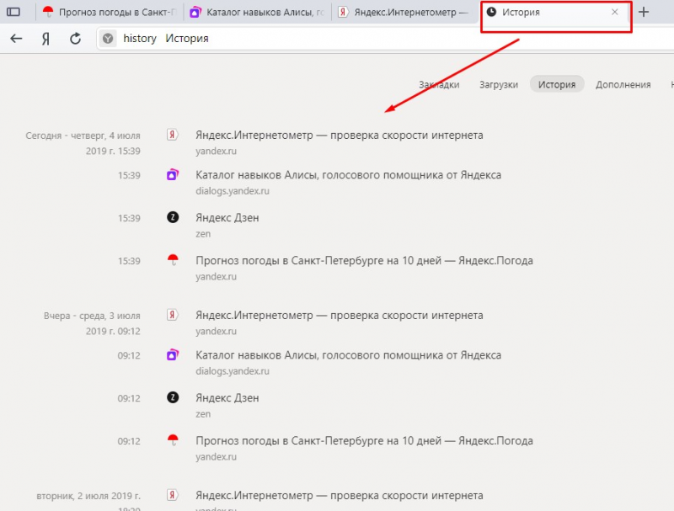Viewport: 674px width, 511px height.
Task: Click the Zen icon at 15:39
Action: coord(173,217)
